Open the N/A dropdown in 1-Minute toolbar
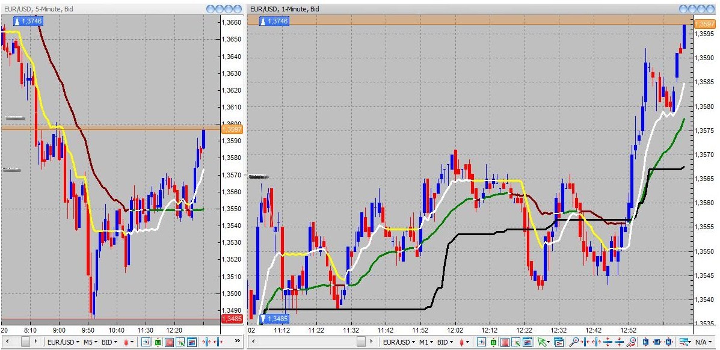Screen dimensions: 720x350 (x=704, y=342)
